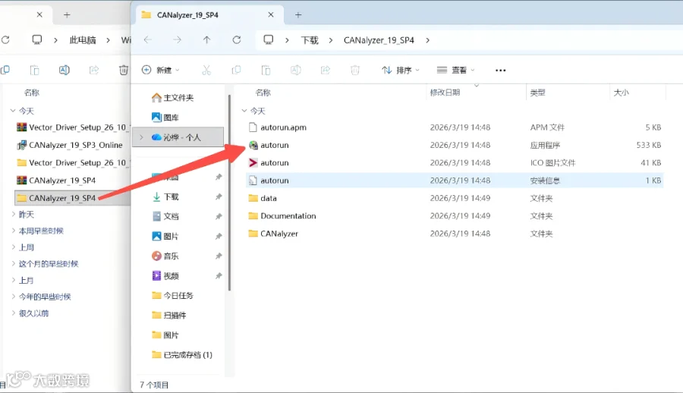Open the three-dot See more menu
The height and width of the screenshot is (393, 683).
click(501, 70)
